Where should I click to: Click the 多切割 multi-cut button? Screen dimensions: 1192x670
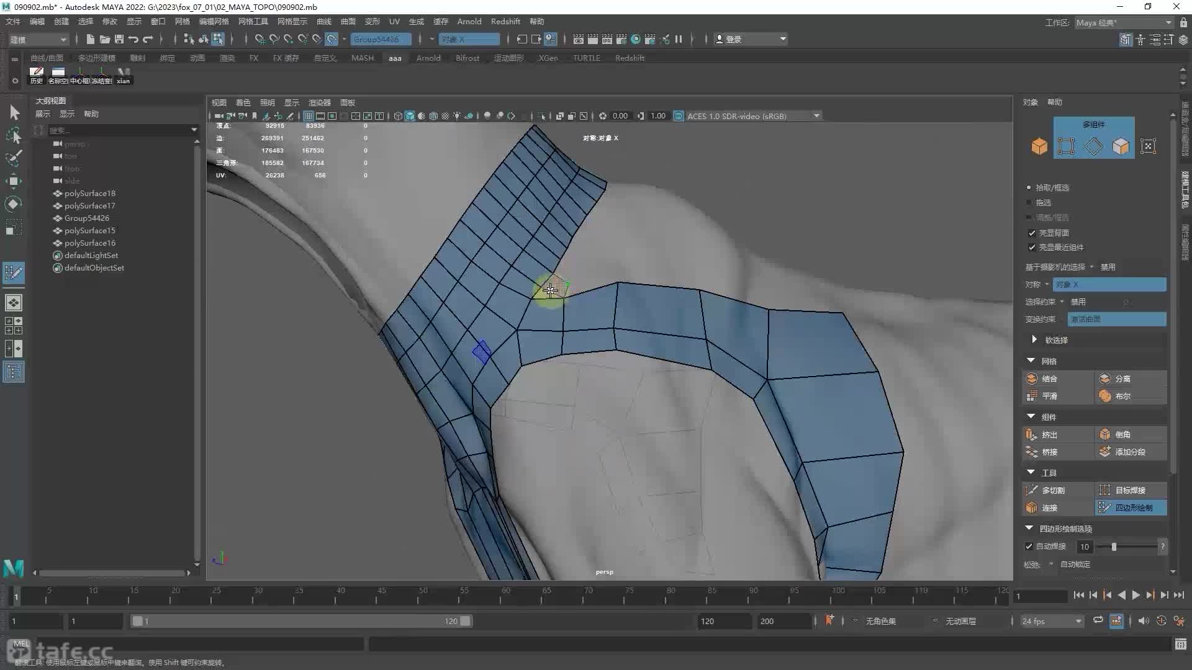pos(1058,490)
